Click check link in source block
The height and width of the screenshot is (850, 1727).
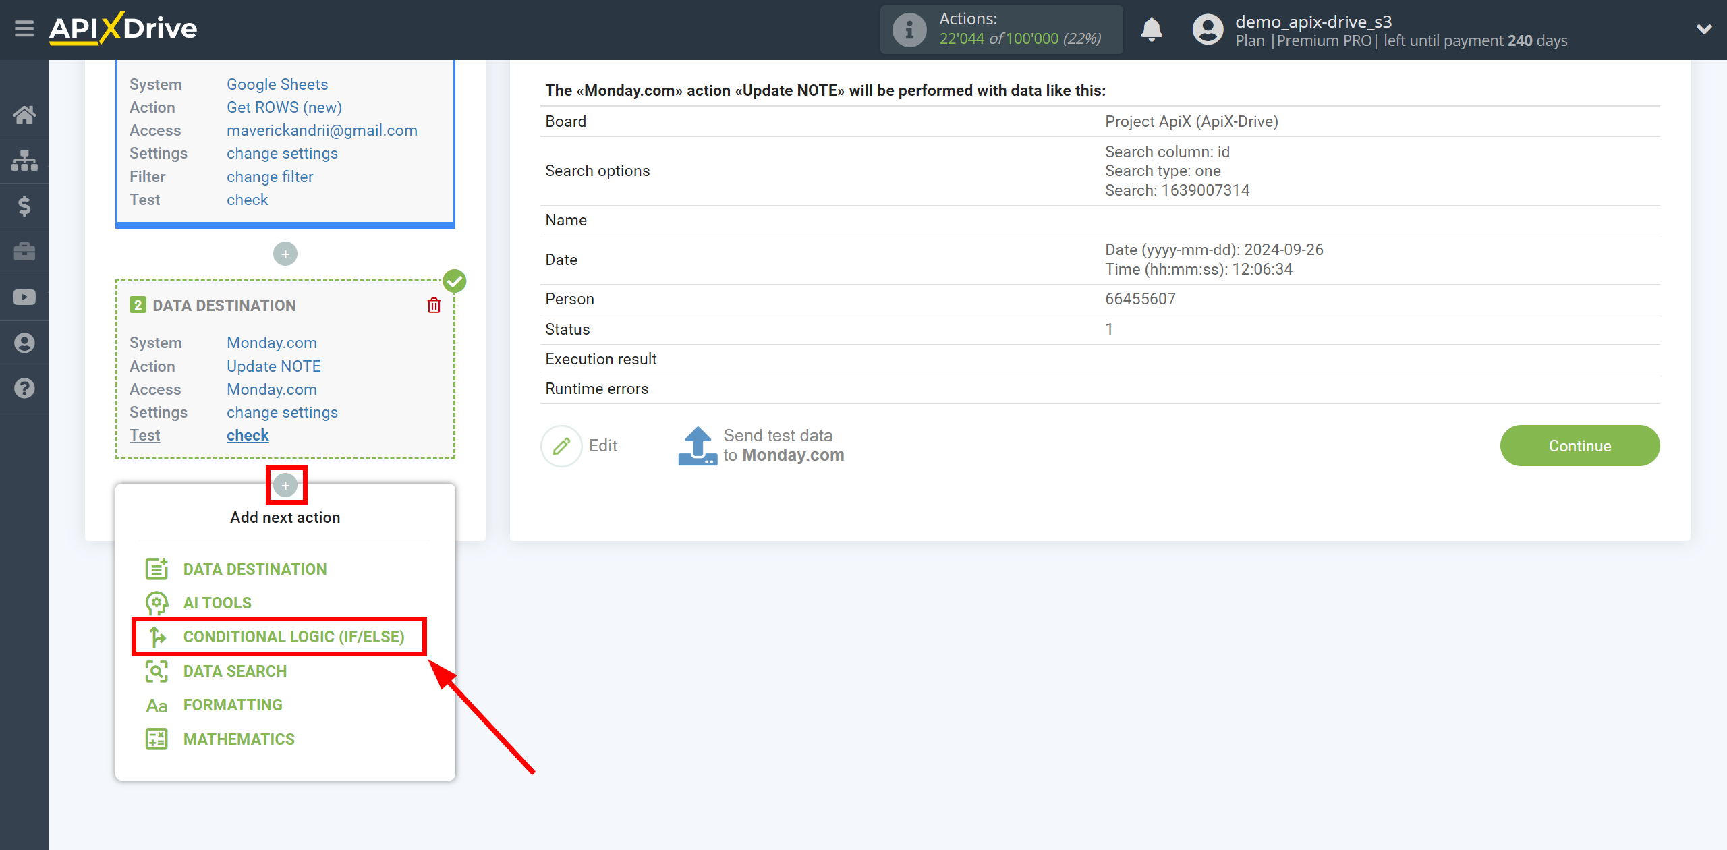pyautogui.click(x=247, y=200)
